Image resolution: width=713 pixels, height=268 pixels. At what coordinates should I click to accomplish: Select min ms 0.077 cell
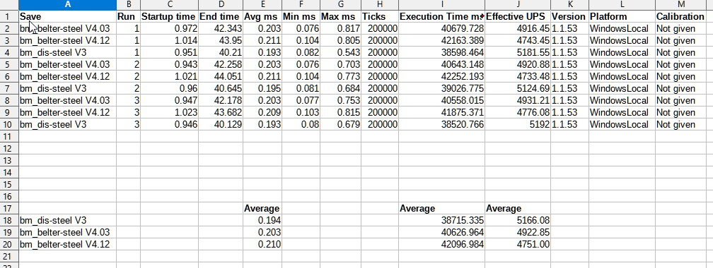point(301,100)
